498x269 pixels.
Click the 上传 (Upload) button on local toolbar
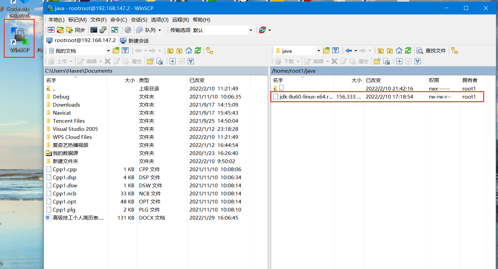[61, 61]
